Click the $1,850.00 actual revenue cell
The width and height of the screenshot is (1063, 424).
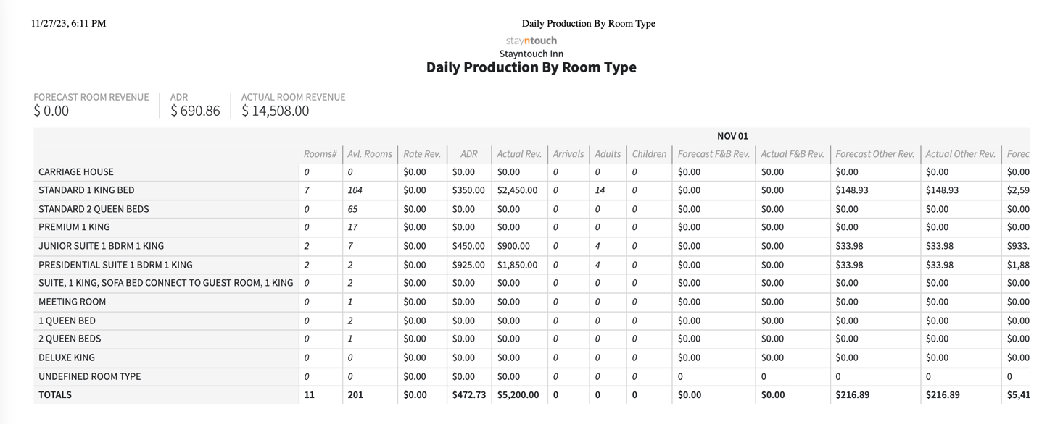518,265
